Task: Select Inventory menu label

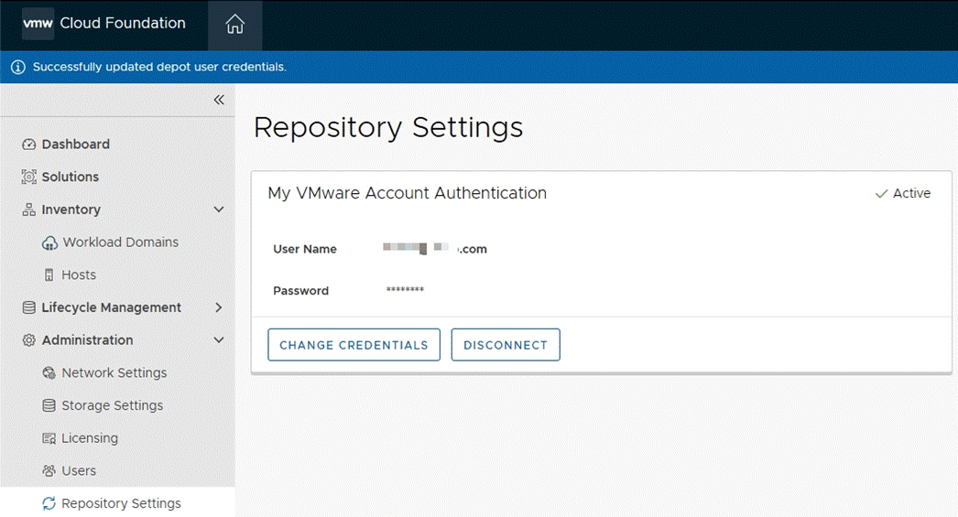Action: coord(71,210)
